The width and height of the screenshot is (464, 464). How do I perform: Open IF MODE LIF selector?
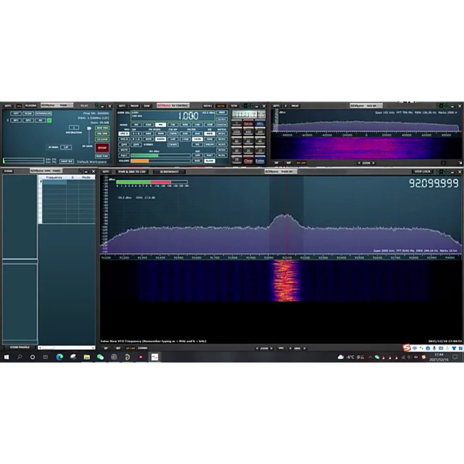click(x=66, y=147)
